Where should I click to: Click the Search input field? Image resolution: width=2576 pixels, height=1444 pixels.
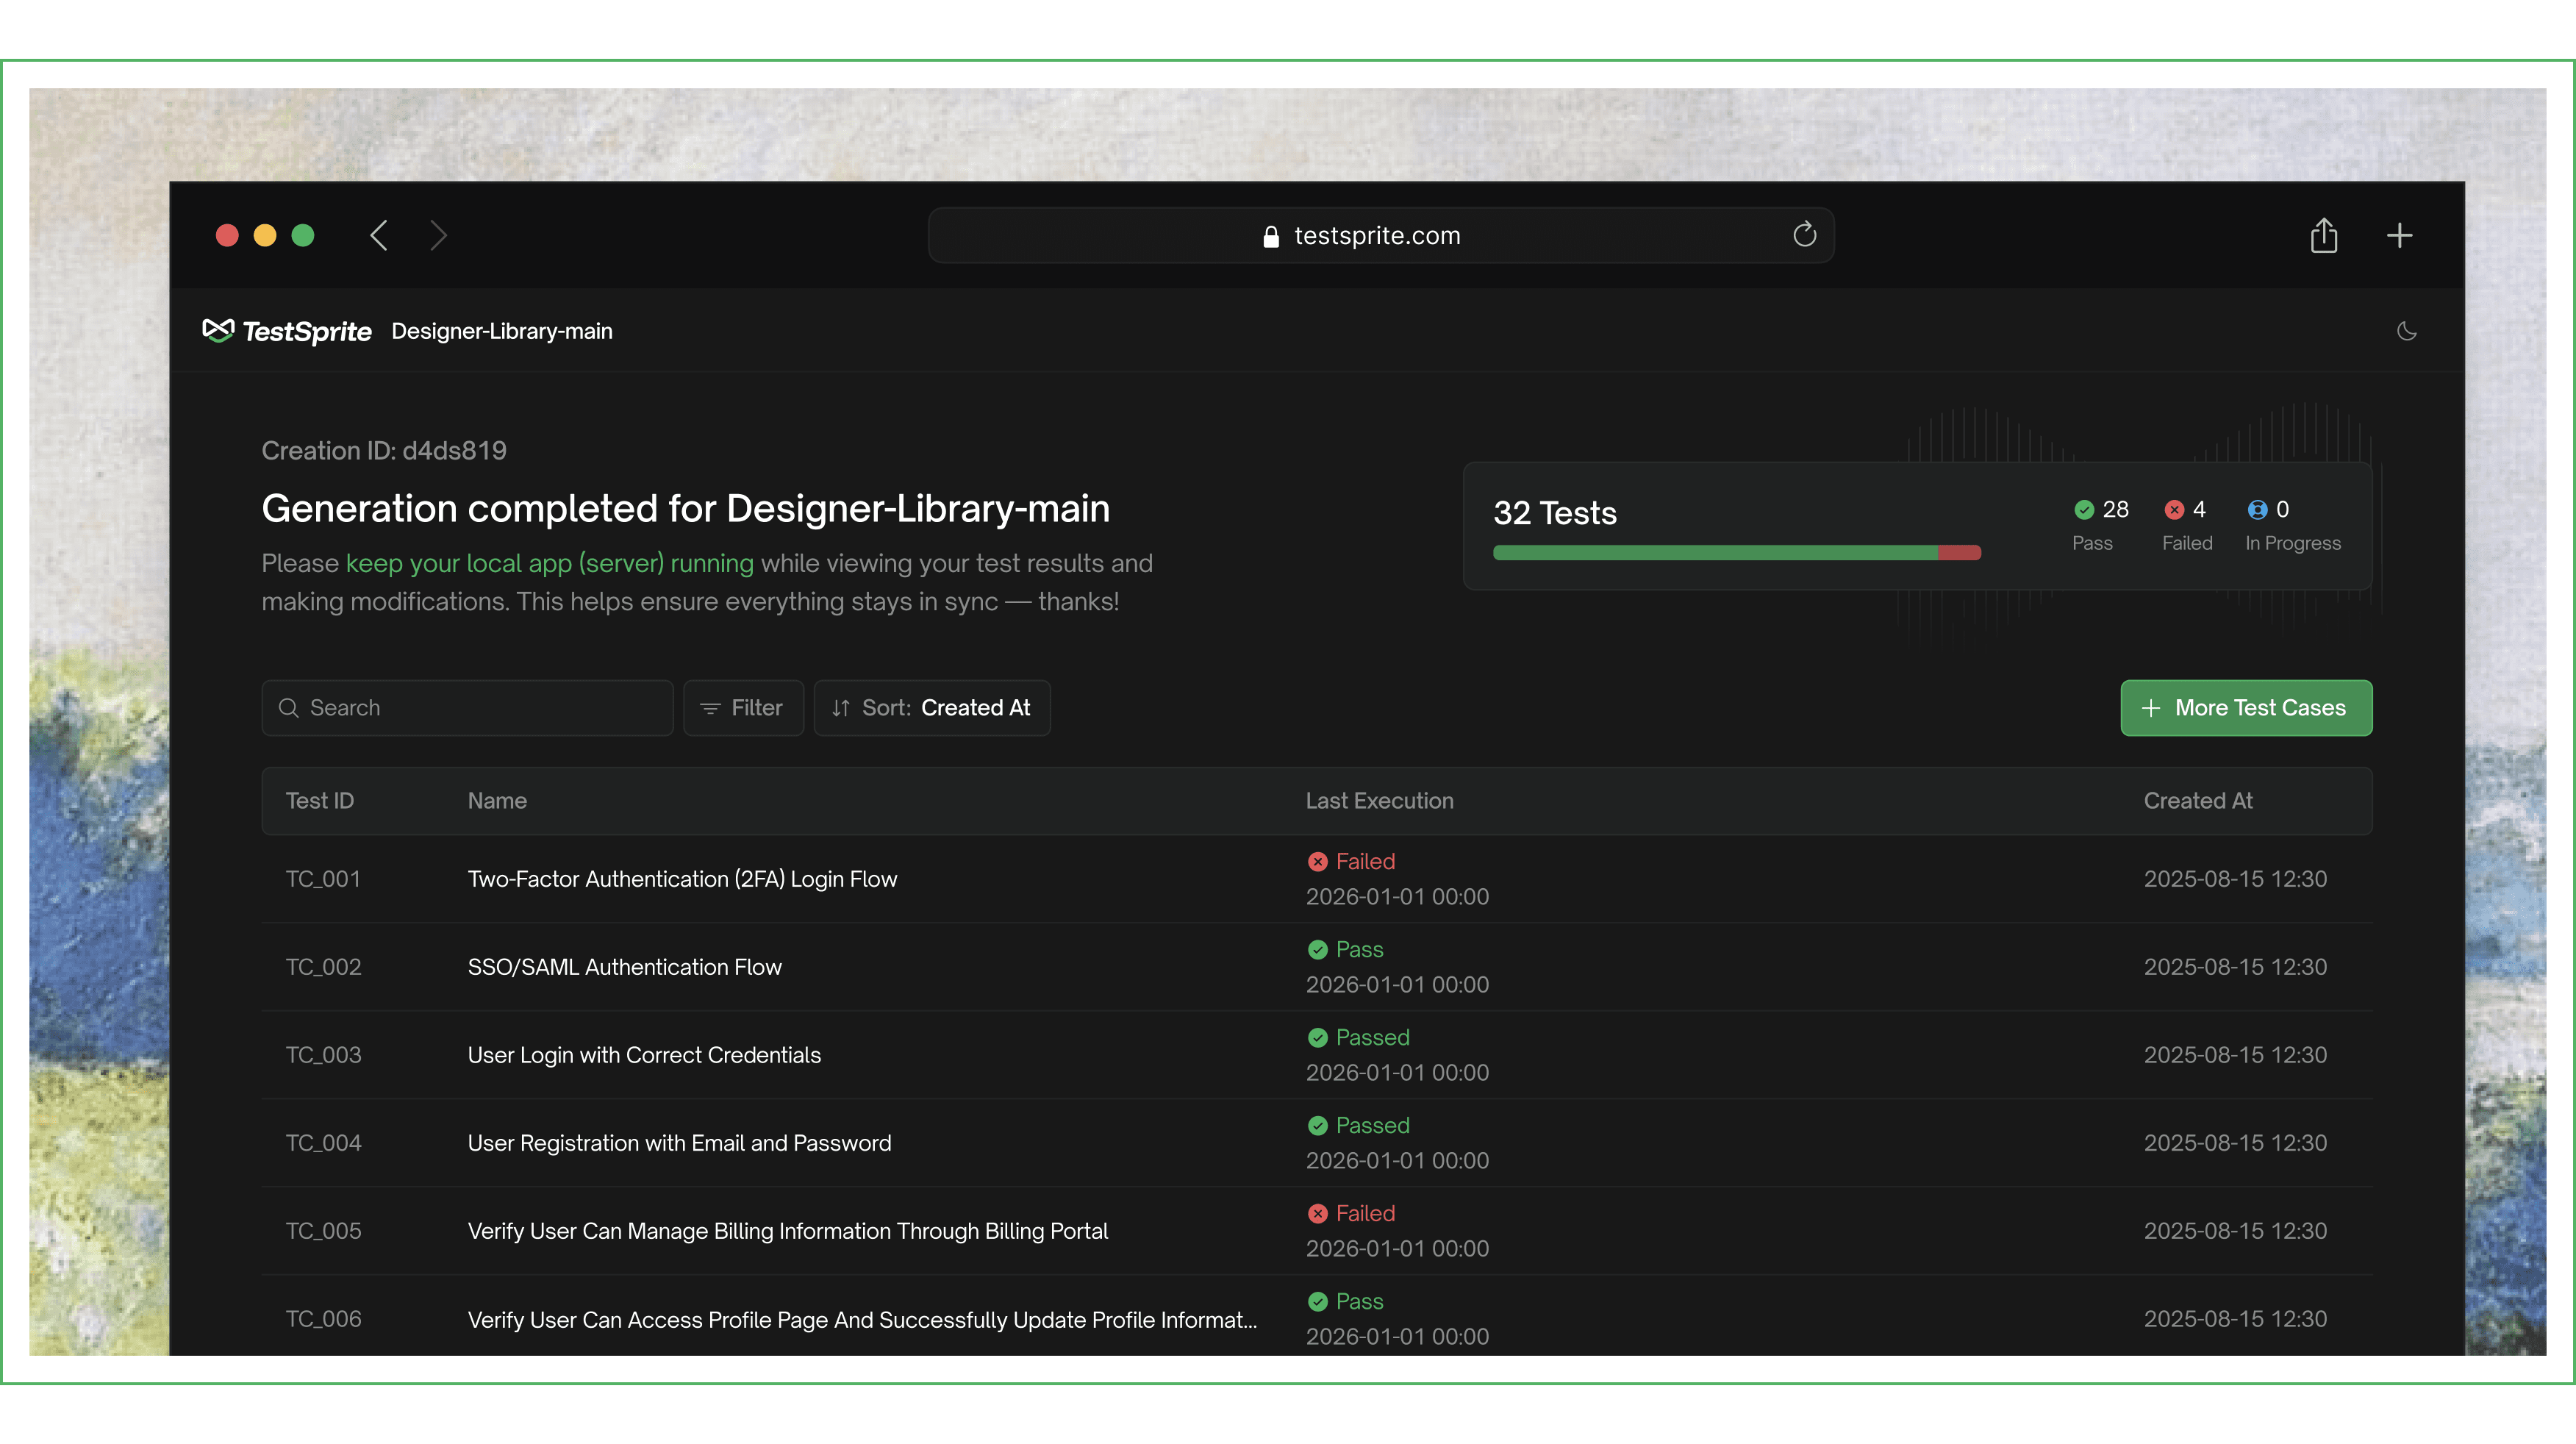[x=480, y=708]
